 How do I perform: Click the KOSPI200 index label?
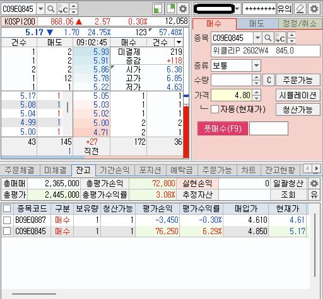click(x=20, y=21)
